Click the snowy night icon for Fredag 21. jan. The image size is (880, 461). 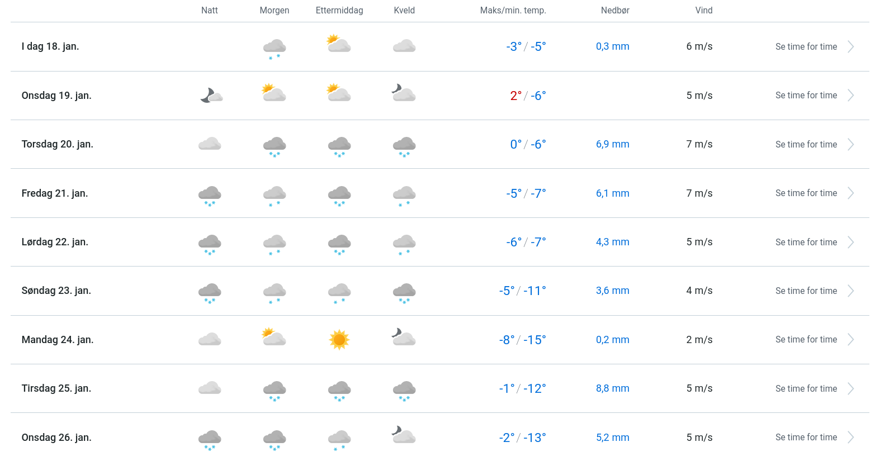tap(210, 195)
